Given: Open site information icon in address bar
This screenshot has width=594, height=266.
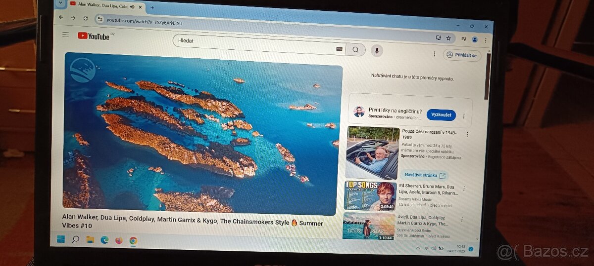Looking at the screenshot, I should pyautogui.click(x=99, y=19).
